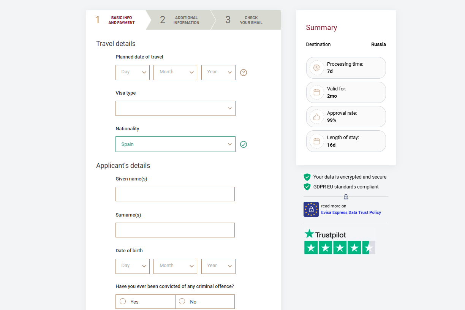Screen dimensions: 465x310
Task: Click the Trustpilot logo
Action: click(325, 234)
